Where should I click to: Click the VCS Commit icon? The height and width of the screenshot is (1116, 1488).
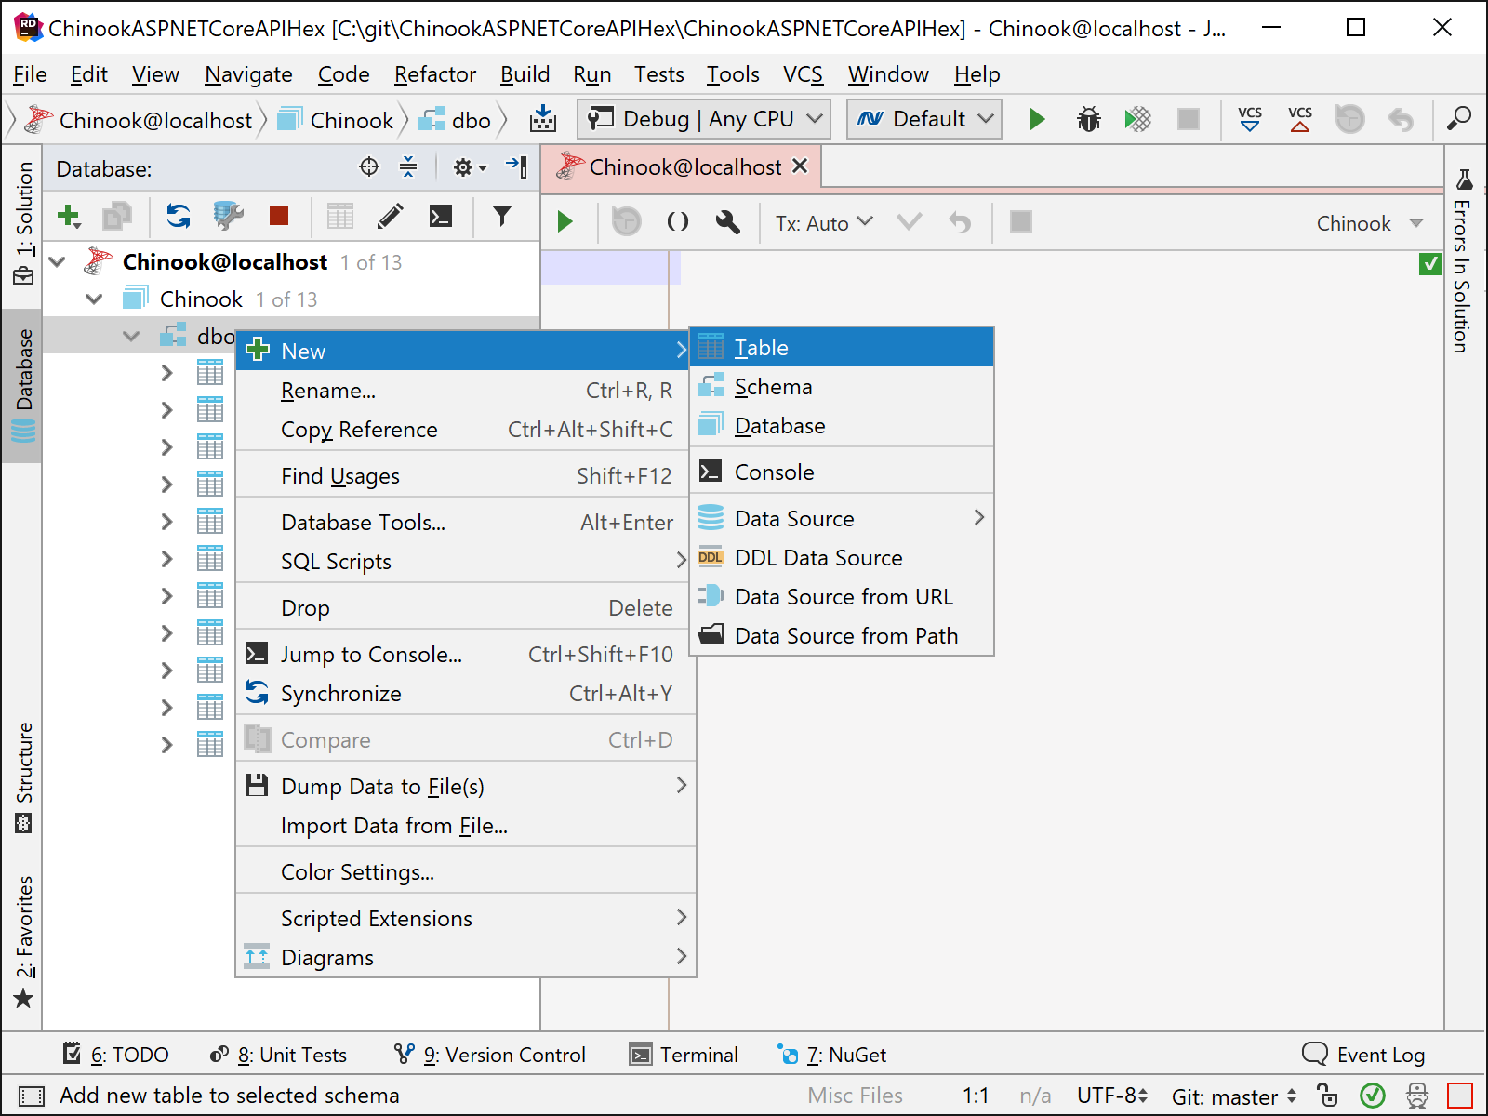[1300, 119]
